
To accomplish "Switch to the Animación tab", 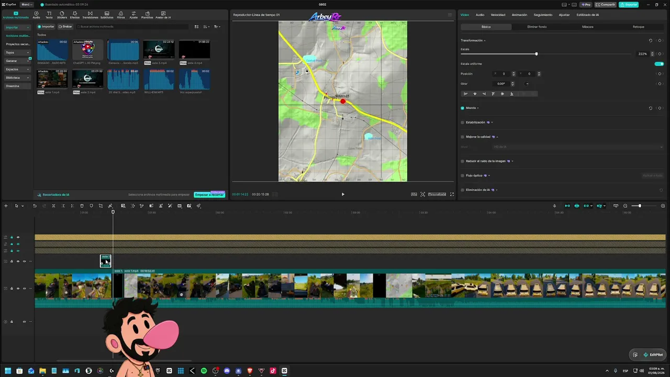I will coord(519,15).
